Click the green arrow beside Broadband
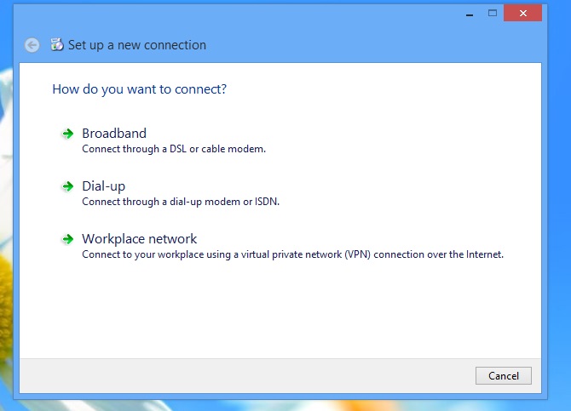The width and height of the screenshot is (571, 411). tap(67, 134)
